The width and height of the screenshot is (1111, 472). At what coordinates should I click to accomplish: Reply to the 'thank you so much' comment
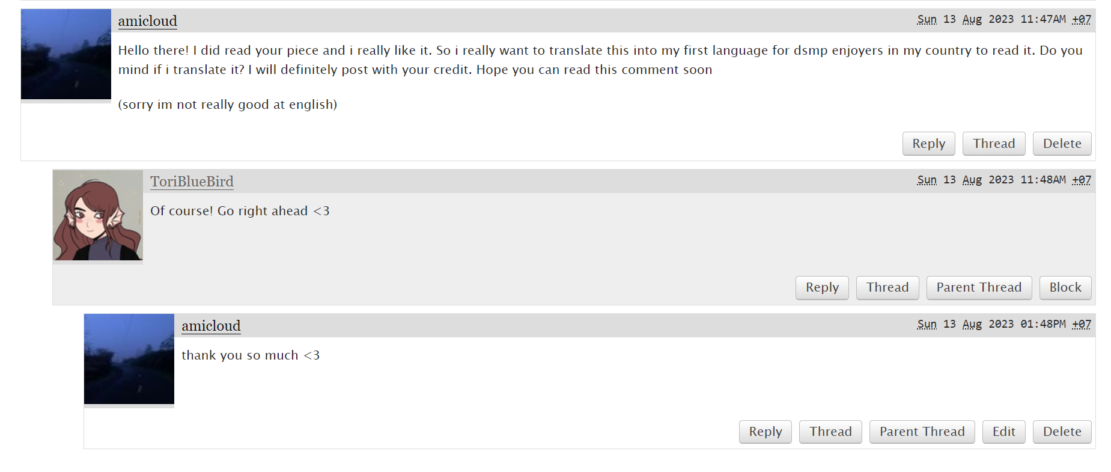click(766, 432)
